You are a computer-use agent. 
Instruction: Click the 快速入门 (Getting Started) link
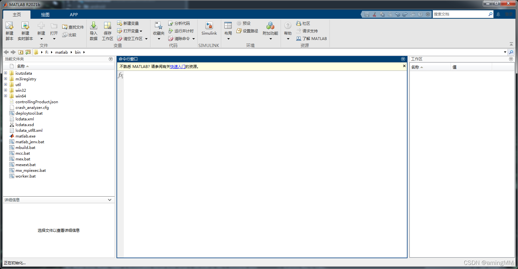178,67
